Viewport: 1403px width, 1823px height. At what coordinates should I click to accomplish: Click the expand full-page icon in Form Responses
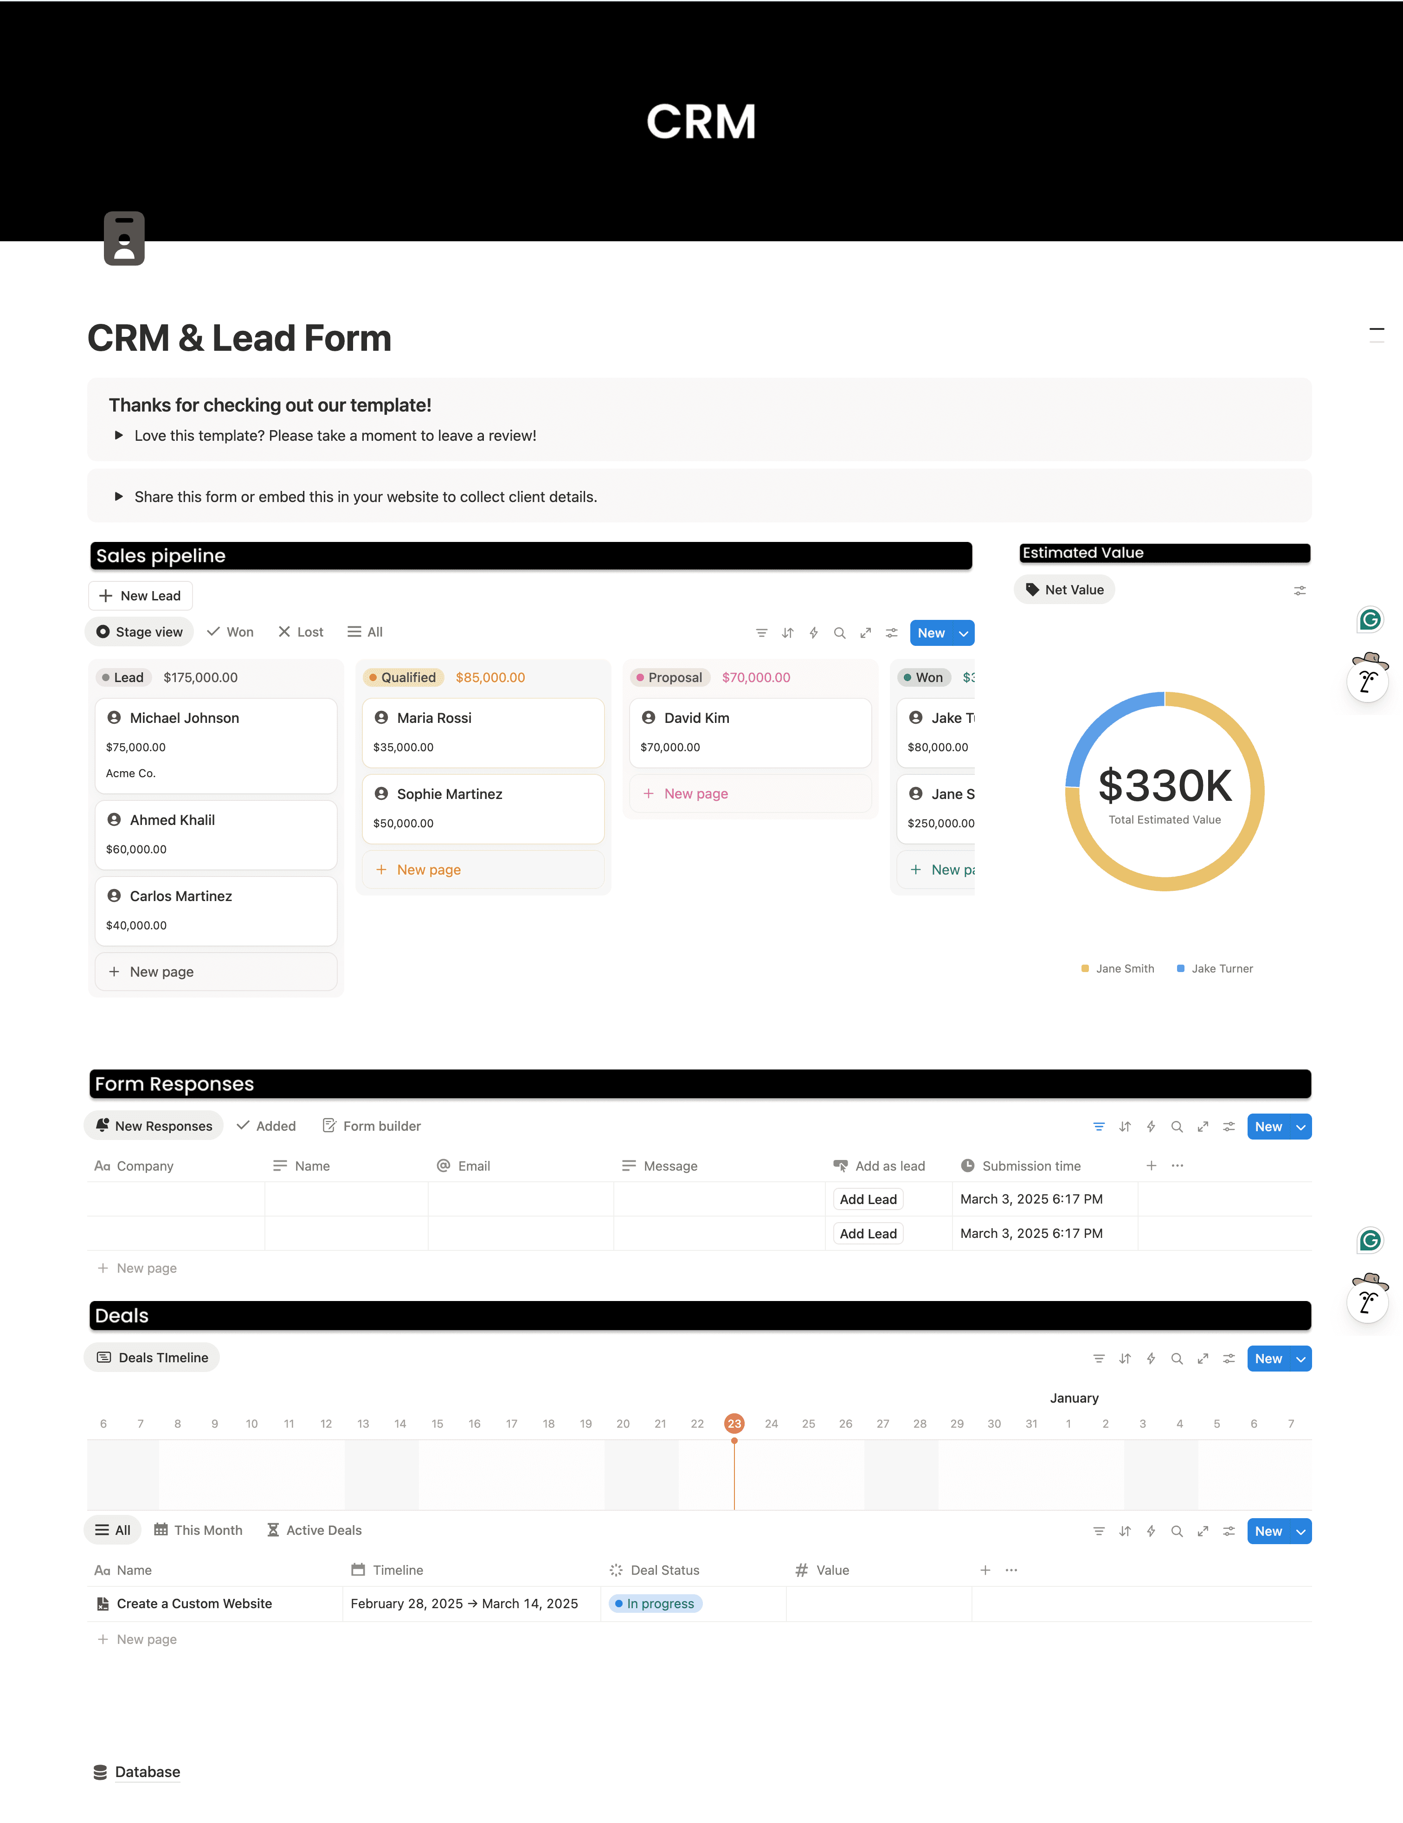(x=1203, y=1127)
